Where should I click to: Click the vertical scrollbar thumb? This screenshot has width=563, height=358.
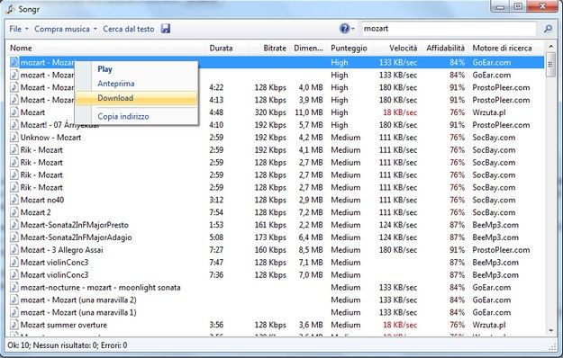(x=550, y=65)
